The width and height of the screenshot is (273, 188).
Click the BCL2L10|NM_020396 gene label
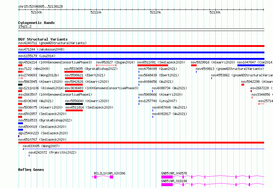coord(110,173)
